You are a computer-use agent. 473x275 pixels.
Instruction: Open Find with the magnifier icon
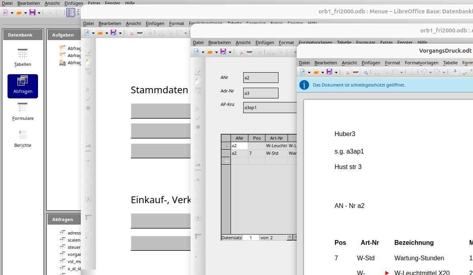[365, 72]
